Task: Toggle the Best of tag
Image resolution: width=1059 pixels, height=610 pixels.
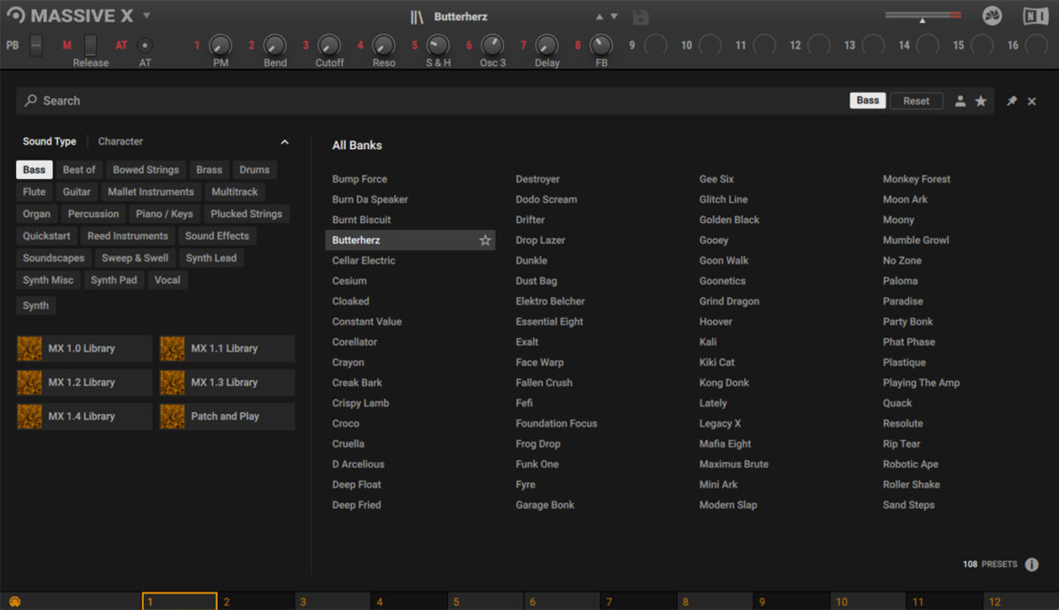Action: (x=79, y=170)
